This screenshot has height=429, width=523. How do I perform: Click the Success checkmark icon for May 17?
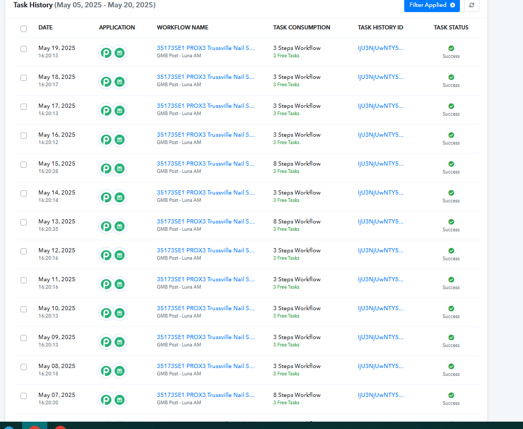click(451, 106)
